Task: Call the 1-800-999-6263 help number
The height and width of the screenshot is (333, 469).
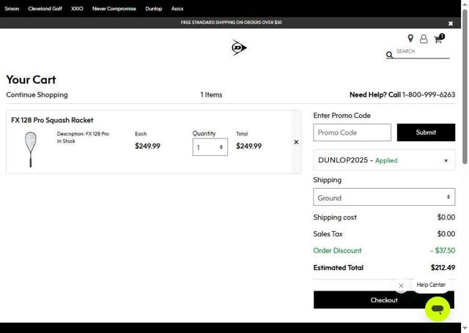Action: pyautogui.click(x=429, y=94)
